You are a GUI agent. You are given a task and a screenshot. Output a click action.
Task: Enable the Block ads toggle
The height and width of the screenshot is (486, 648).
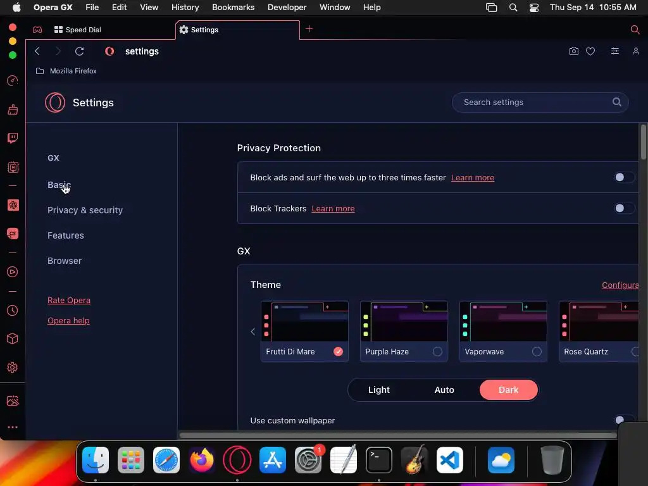pos(624,177)
